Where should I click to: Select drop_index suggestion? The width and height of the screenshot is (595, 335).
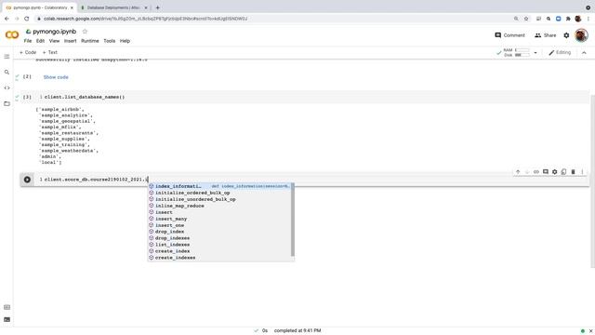(219, 232)
